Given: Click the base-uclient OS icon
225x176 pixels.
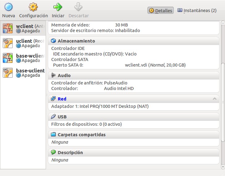Looking at the screenshot, I should point(8,72).
